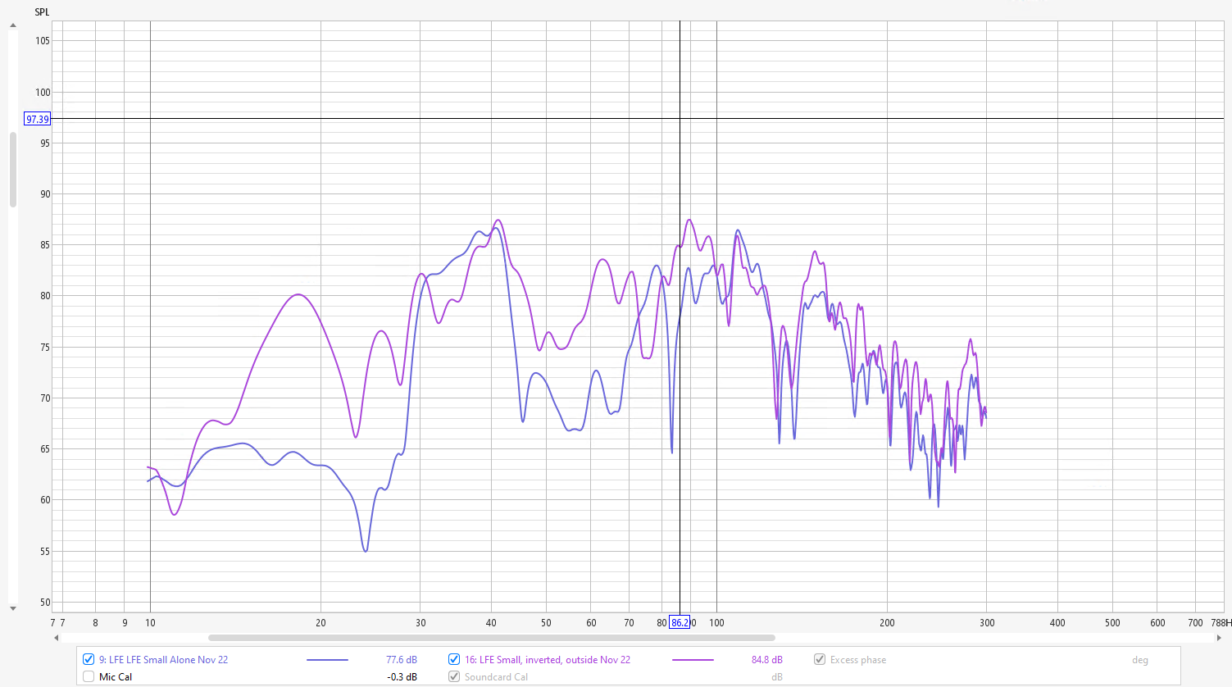
Task: Click the vertical scrollbar thumb
Action: 12,169
